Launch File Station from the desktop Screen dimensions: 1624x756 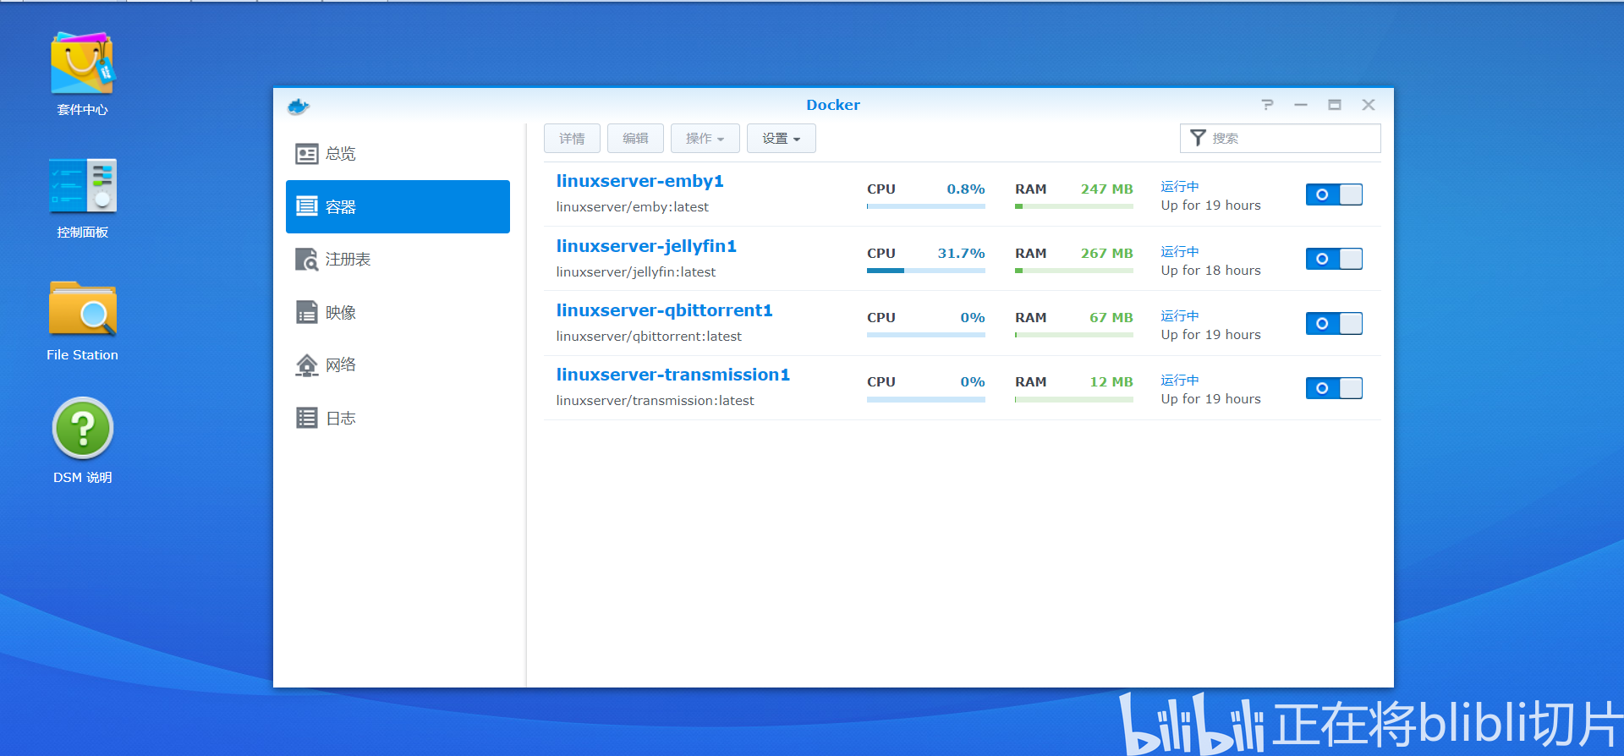pos(82,309)
